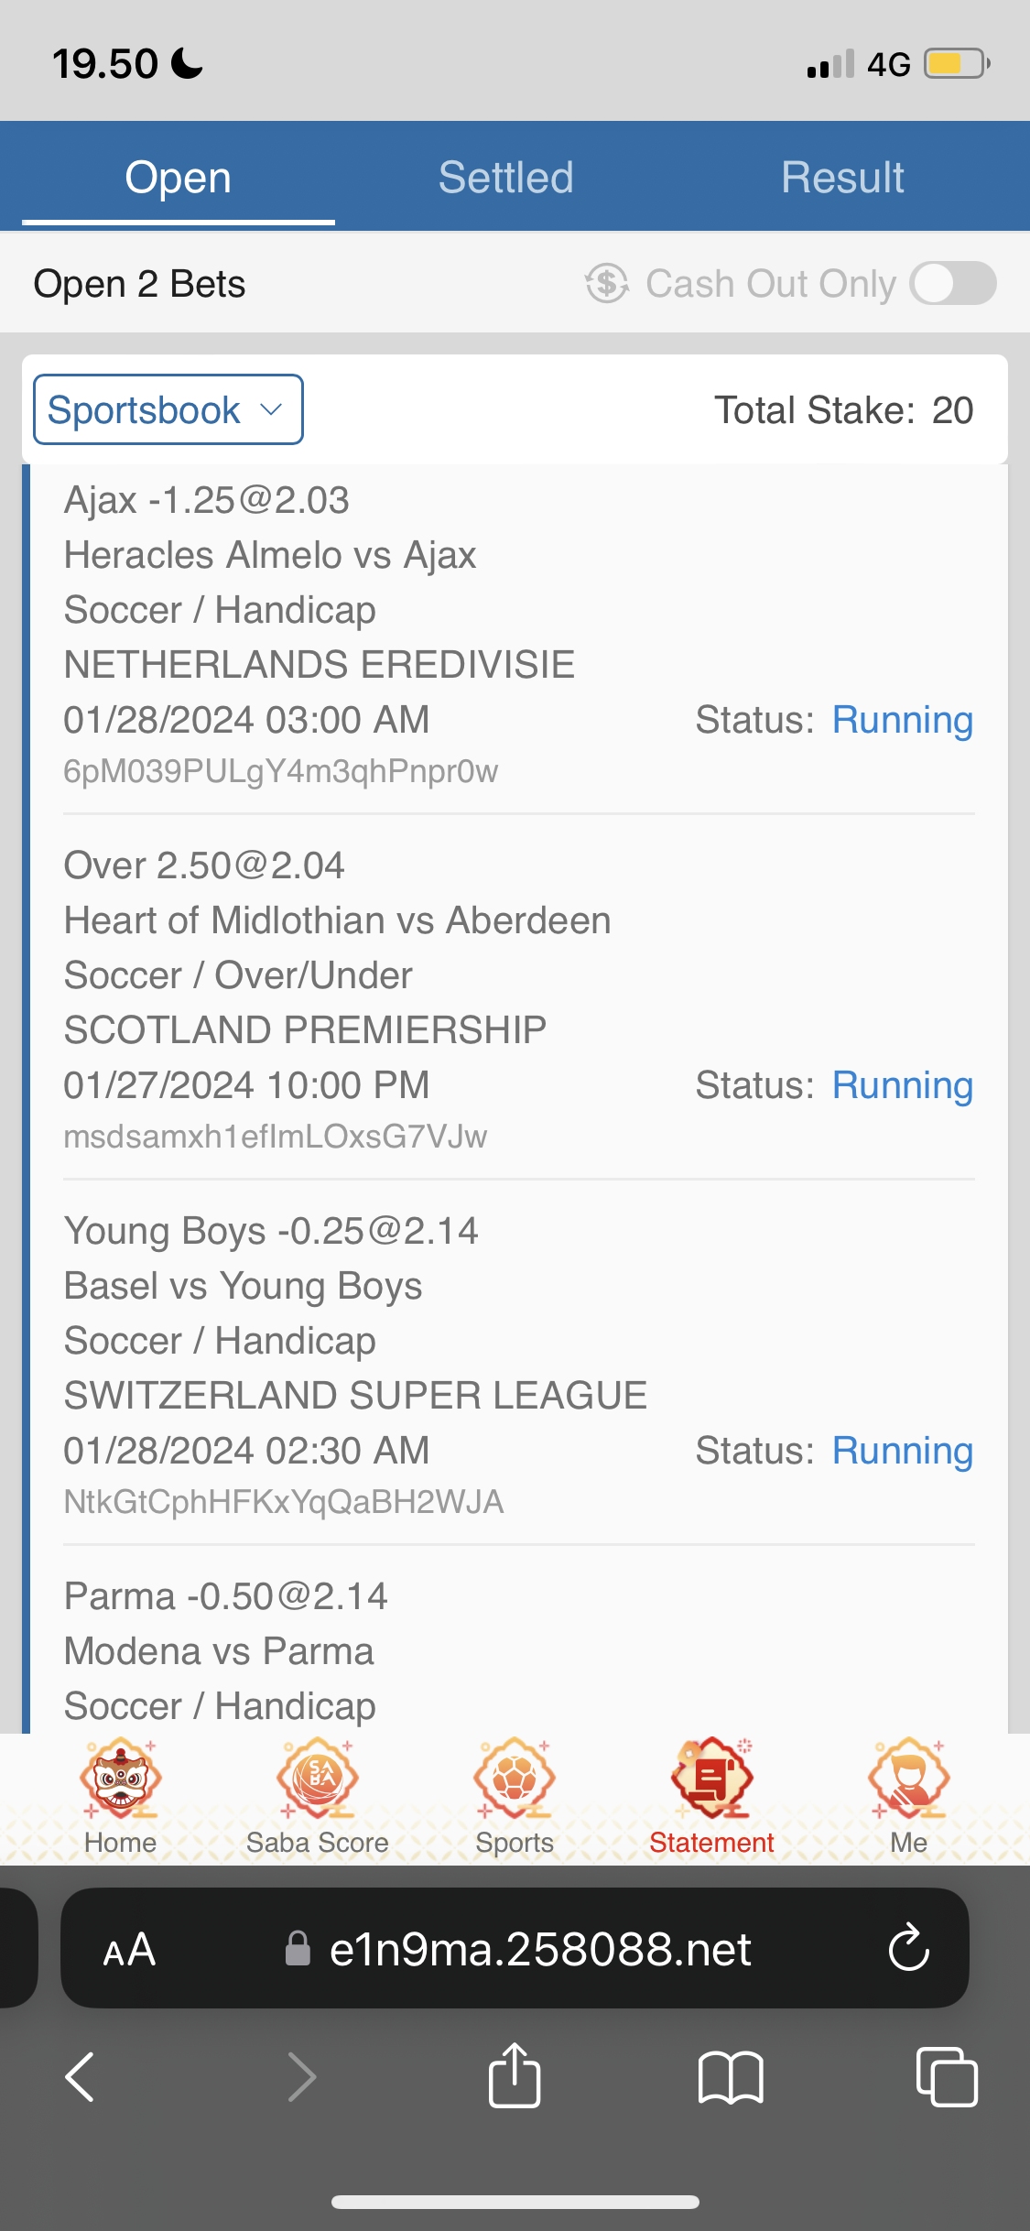The height and width of the screenshot is (2231, 1030).
Task: Switch to the Settled tab
Action: point(505,177)
